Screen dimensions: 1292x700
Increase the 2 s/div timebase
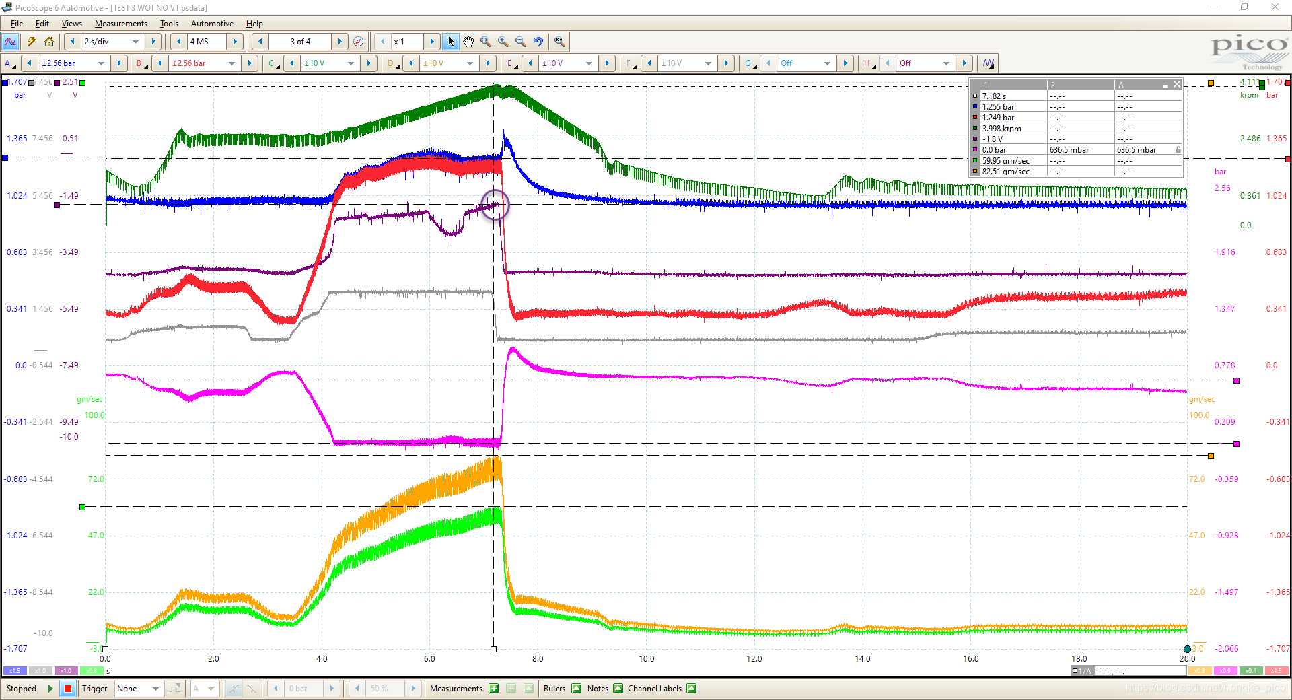pyautogui.click(x=153, y=42)
